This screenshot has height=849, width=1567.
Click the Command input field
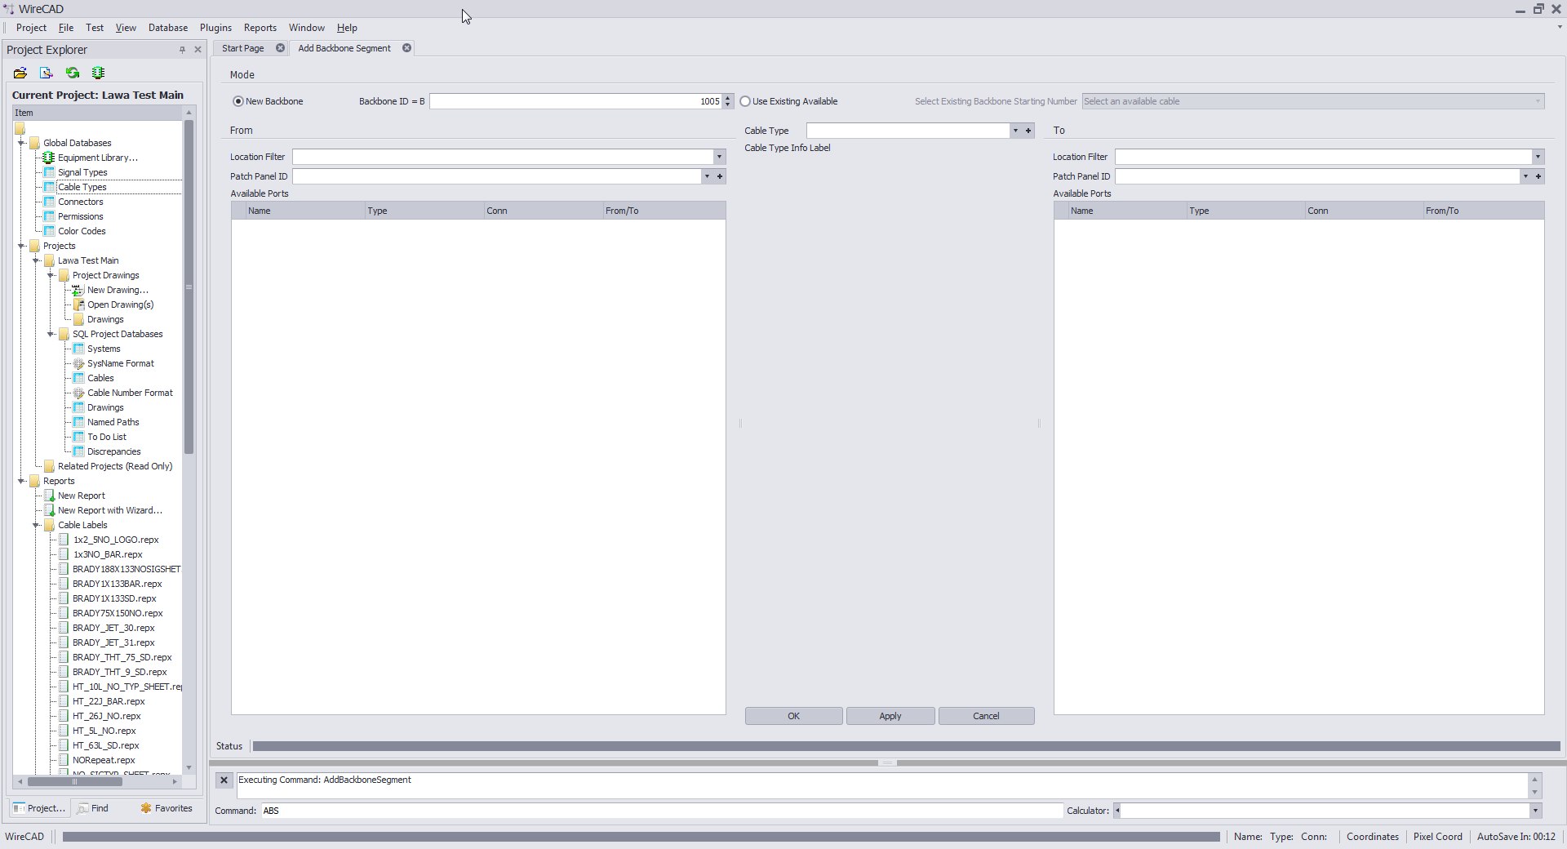tap(662, 811)
